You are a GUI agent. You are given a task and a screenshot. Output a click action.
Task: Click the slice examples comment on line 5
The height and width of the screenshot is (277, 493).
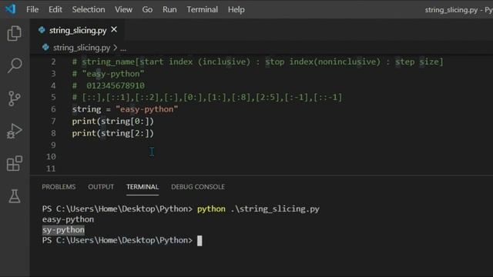(207, 98)
